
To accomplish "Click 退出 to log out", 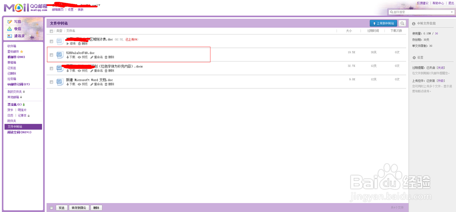I will 451,3.
